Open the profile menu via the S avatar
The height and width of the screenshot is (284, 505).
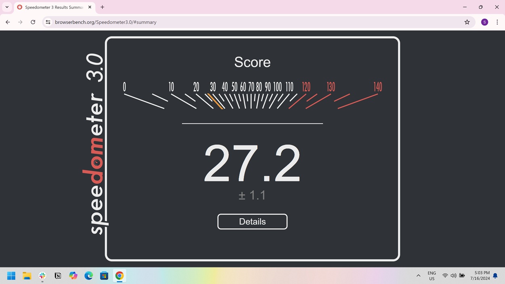(x=484, y=22)
